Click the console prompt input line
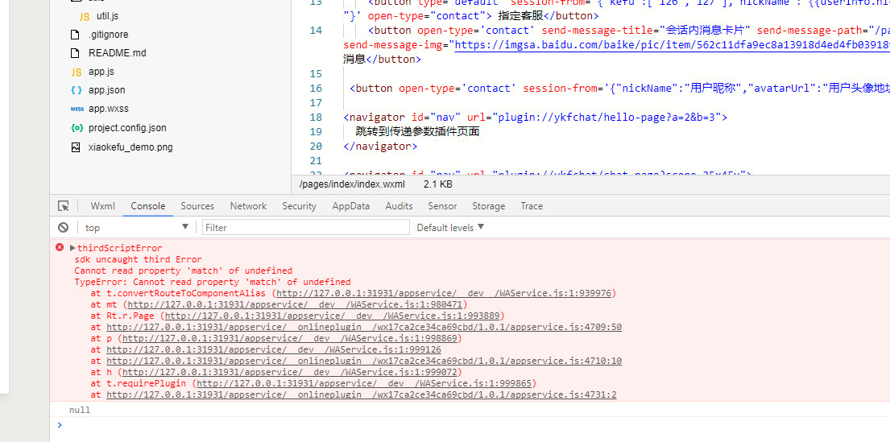The height and width of the screenshot is (442, 890). coord(471,425)
